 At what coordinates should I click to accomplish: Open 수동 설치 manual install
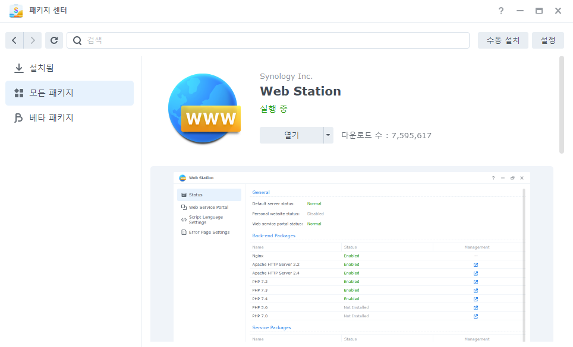click(x=503, y=40)
